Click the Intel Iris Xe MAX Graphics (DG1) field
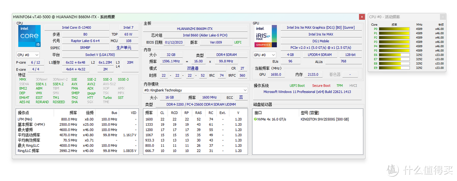 click(x=321, y=27)
